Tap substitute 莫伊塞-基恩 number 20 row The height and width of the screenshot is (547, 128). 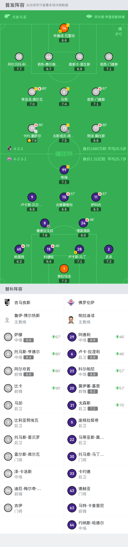tap(96, 388)
